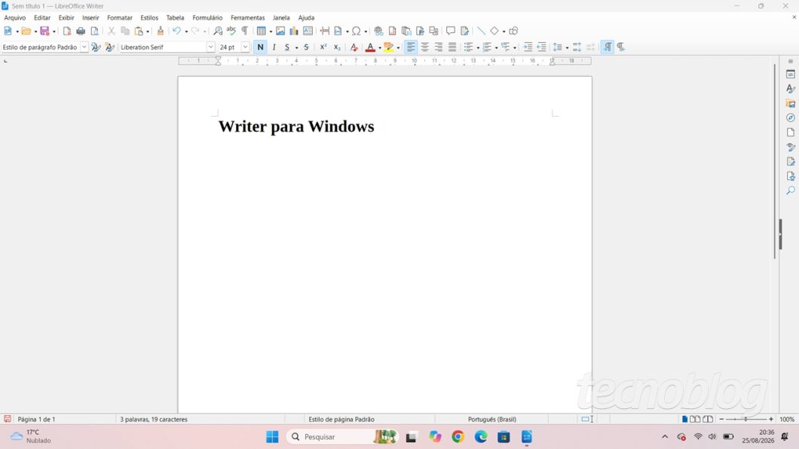Open the Ferramentas menu
799x449 pixels.
pos(248,17)
